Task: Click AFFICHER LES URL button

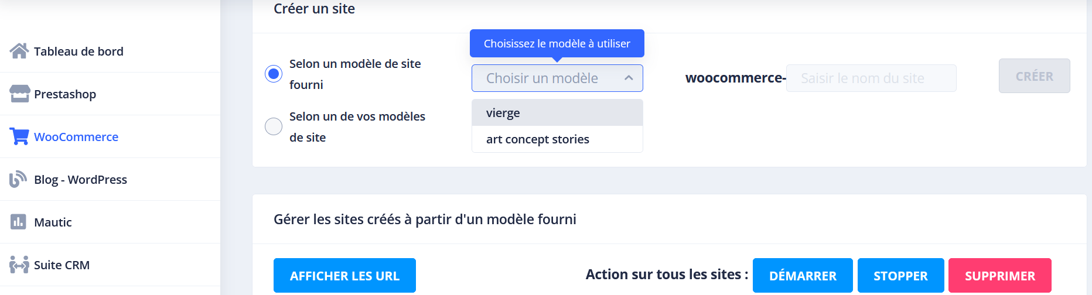Action: click(344, 276)
